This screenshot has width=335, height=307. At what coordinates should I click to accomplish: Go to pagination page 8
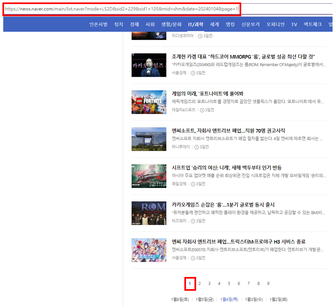259,283
